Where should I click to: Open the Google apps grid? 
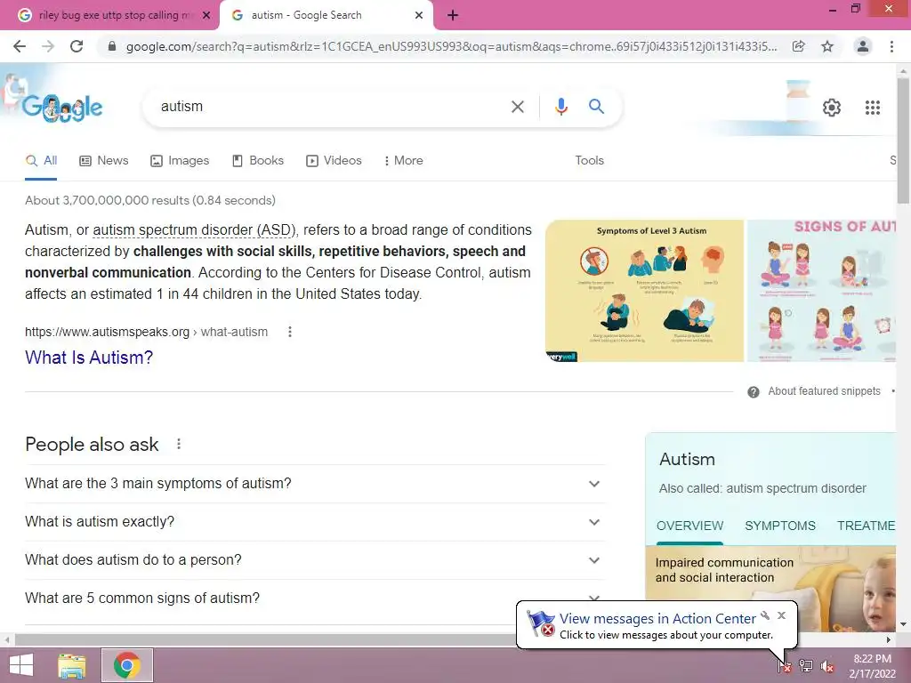coord(873,108)
